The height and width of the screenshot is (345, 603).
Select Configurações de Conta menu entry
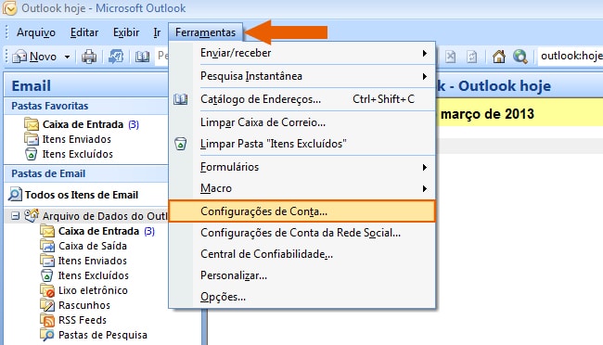click(301, 211)
